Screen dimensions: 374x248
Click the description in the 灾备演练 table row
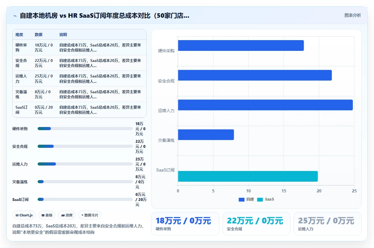point(100,94)
